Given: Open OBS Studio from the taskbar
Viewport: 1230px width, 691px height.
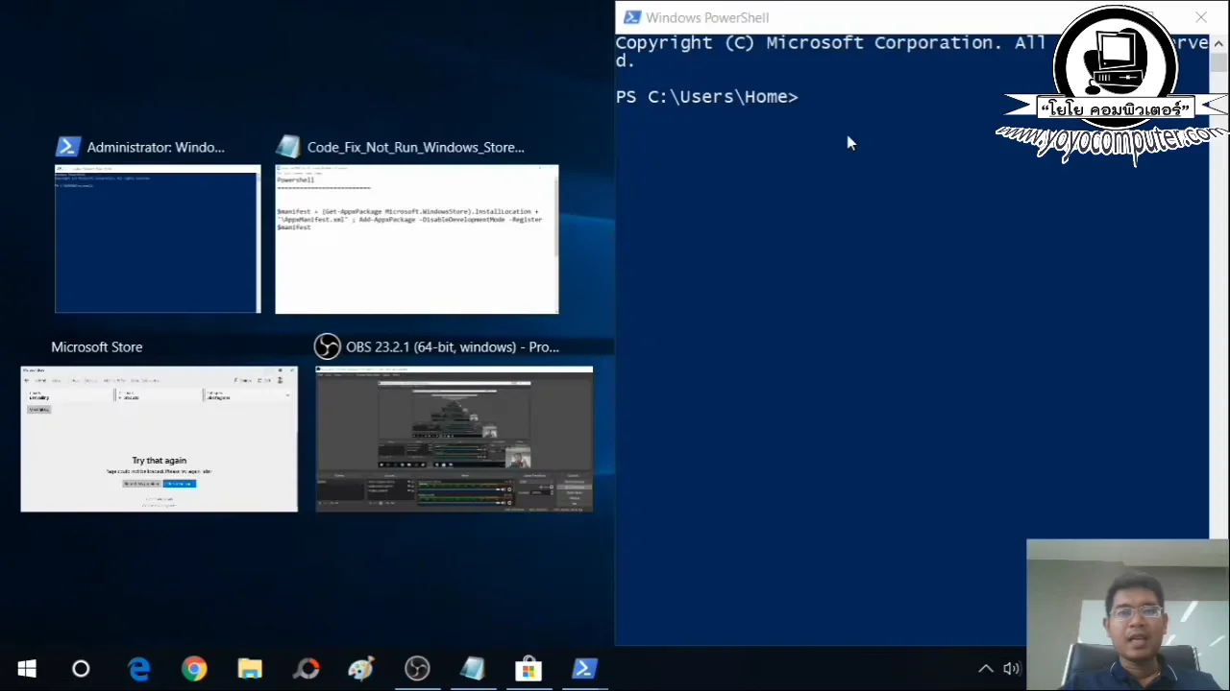Looking at the screenshot, I should pyautogui.click(x=416, y=668).
